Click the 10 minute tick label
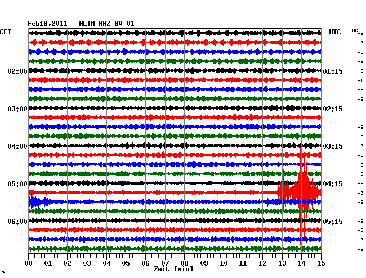 (x=224, y=263)
